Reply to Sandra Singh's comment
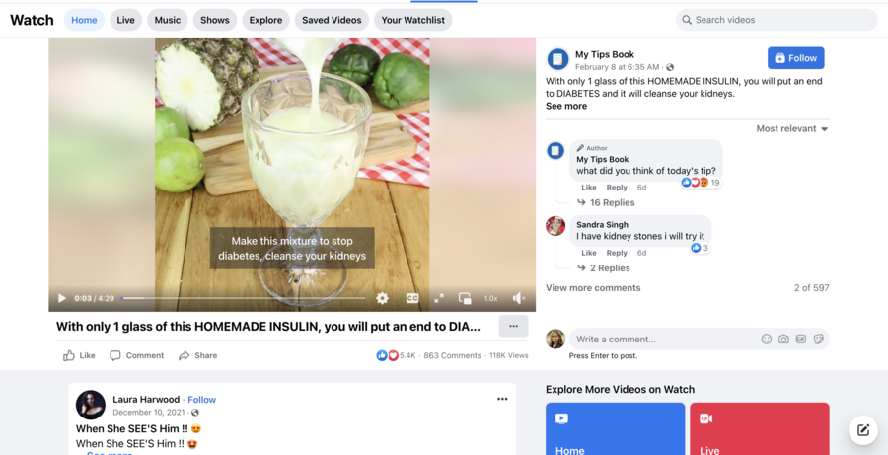Screen dimensions: 888x455 [617, 253]
